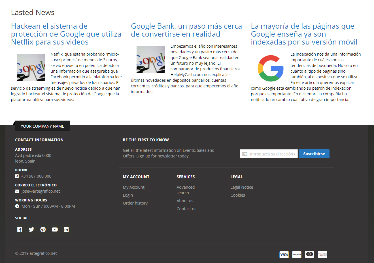Click the SOCIAL heading
Image resolution: width=374 pixels, height=263 pixels.
pyautogui.click(x=22, y=218)
